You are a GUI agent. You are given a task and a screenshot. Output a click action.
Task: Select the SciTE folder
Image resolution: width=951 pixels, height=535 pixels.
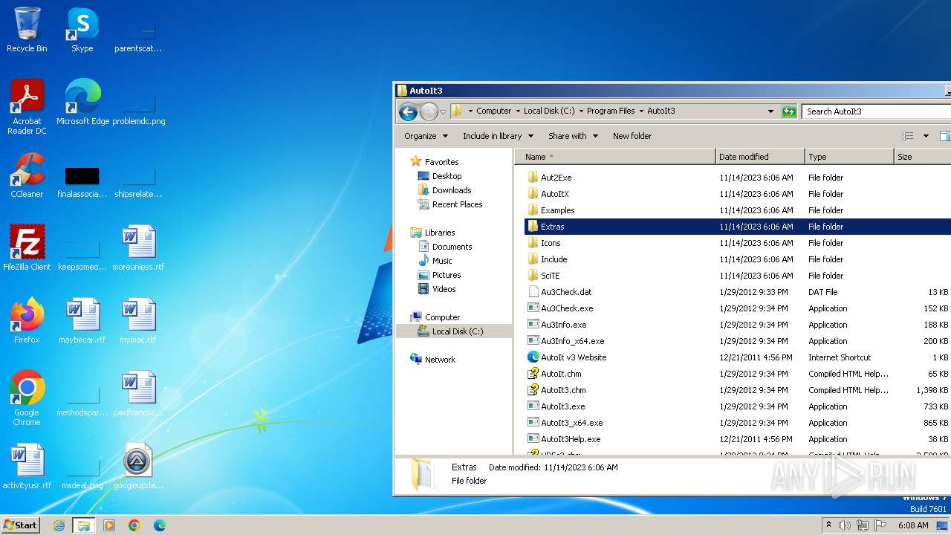point(550,276)
